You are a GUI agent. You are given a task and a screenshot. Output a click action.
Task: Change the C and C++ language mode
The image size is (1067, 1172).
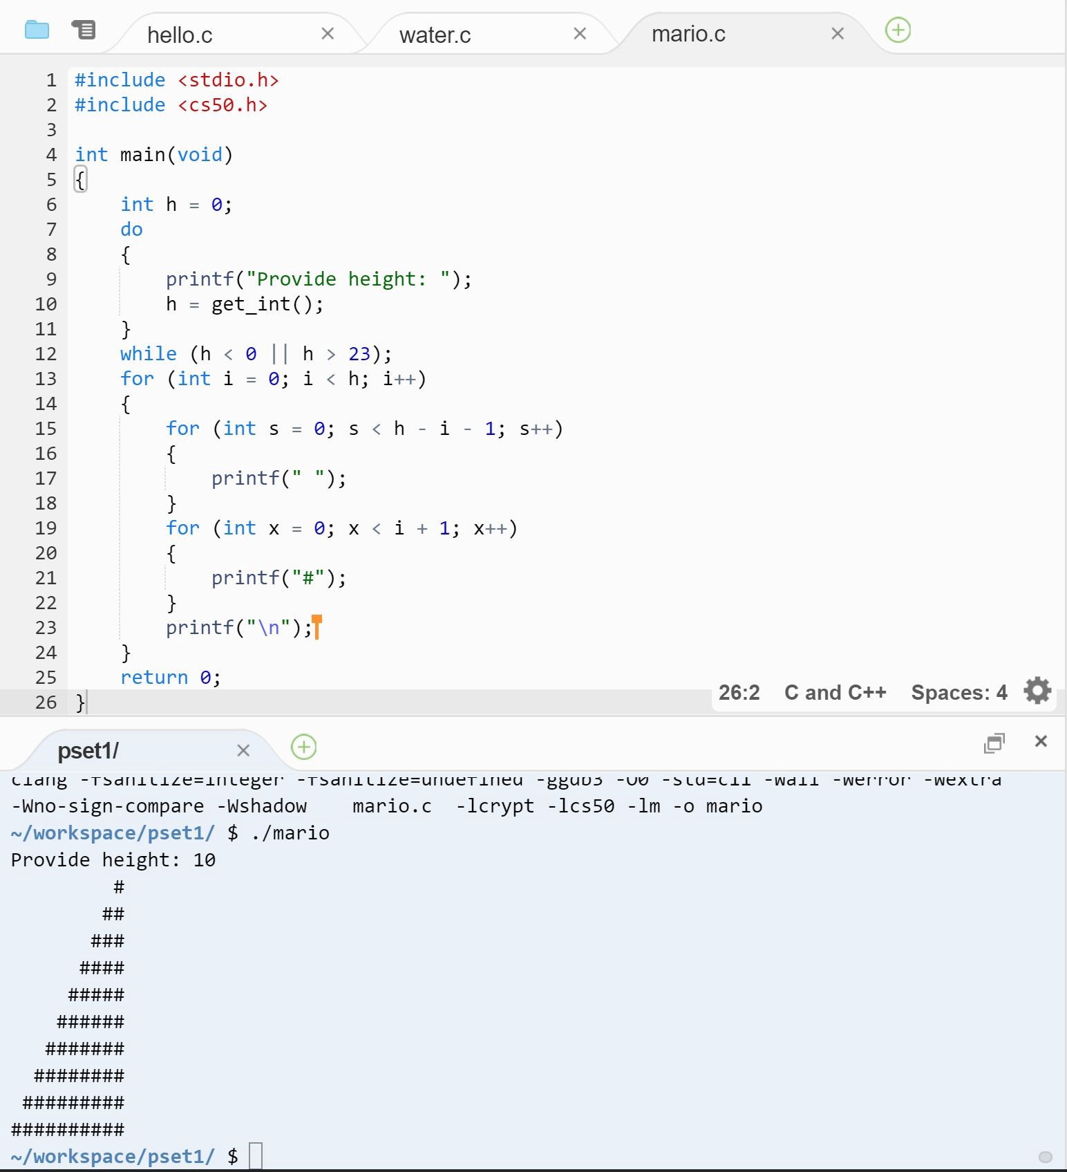[x=835, y=692]
